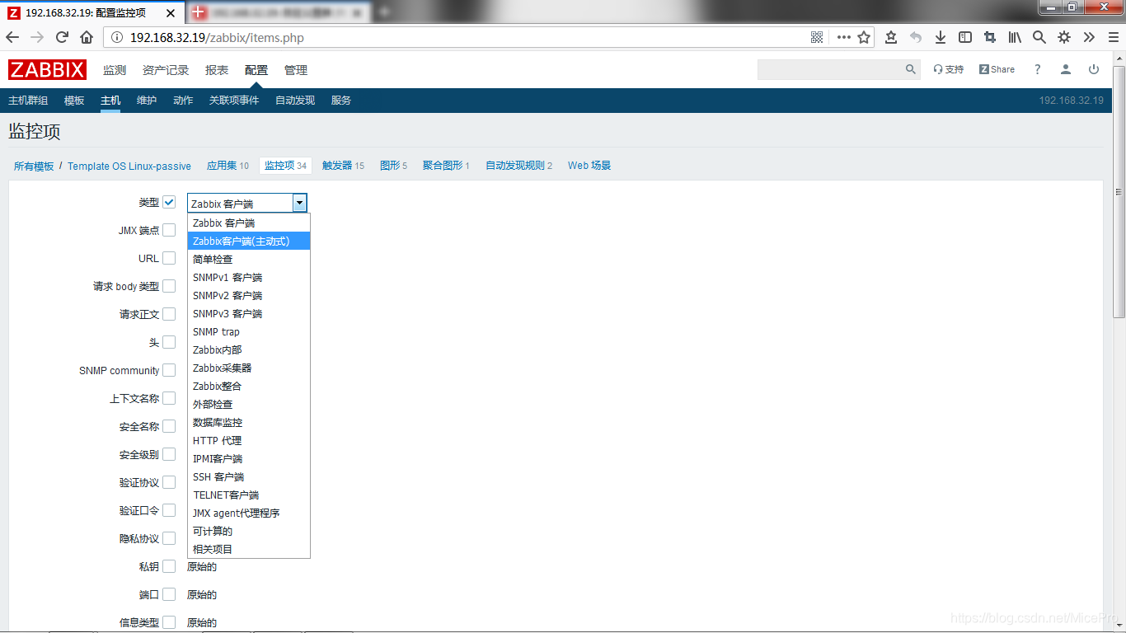Click the screenshot crop tool icon
This screenshot has width=1126, height=633.
(990, 37)
